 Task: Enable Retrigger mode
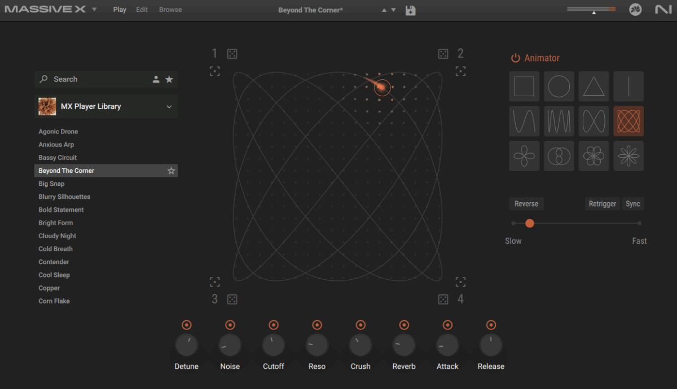click(602, 203)
